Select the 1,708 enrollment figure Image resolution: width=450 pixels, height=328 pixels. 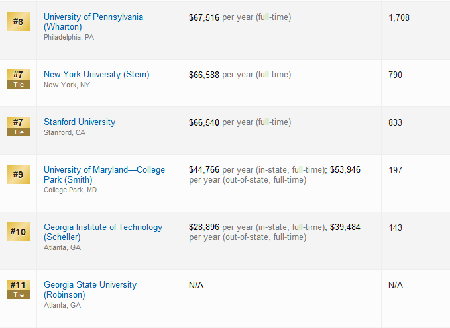(399, 17)
